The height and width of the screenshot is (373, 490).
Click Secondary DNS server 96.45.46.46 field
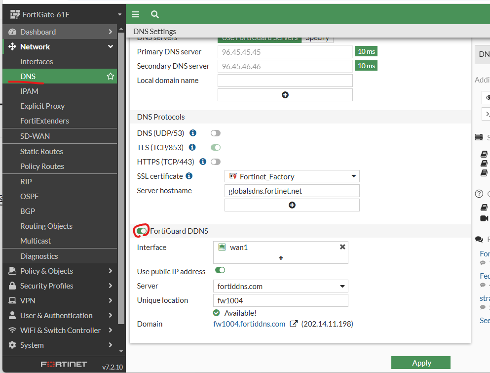[285, 66]
